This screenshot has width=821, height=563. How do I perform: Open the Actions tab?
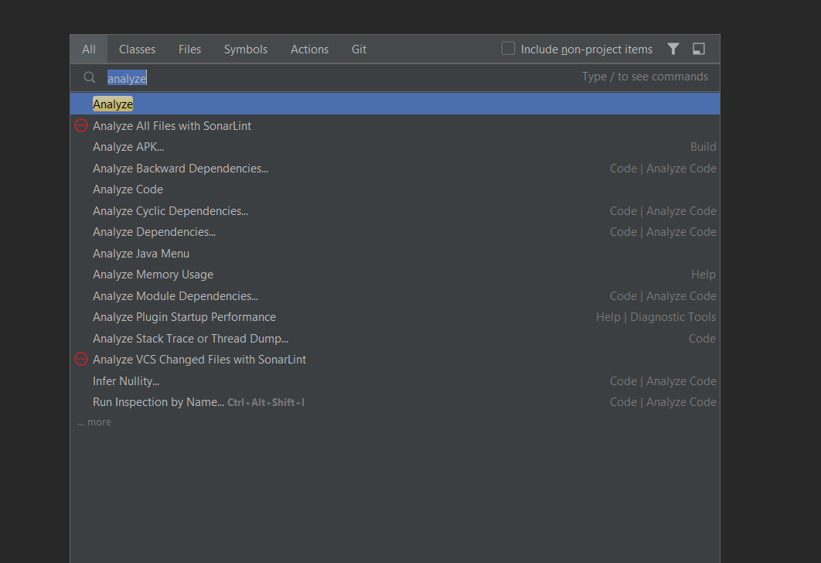[x=309, y=48]
